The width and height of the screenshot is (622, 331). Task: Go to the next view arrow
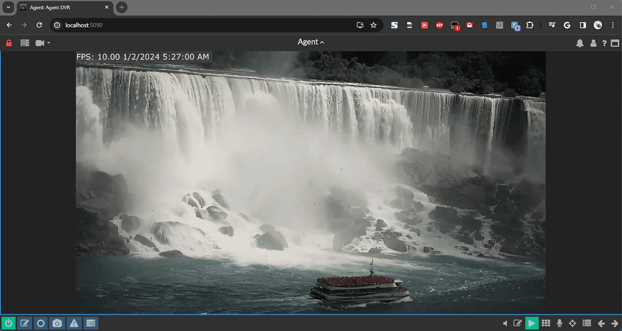614,323
